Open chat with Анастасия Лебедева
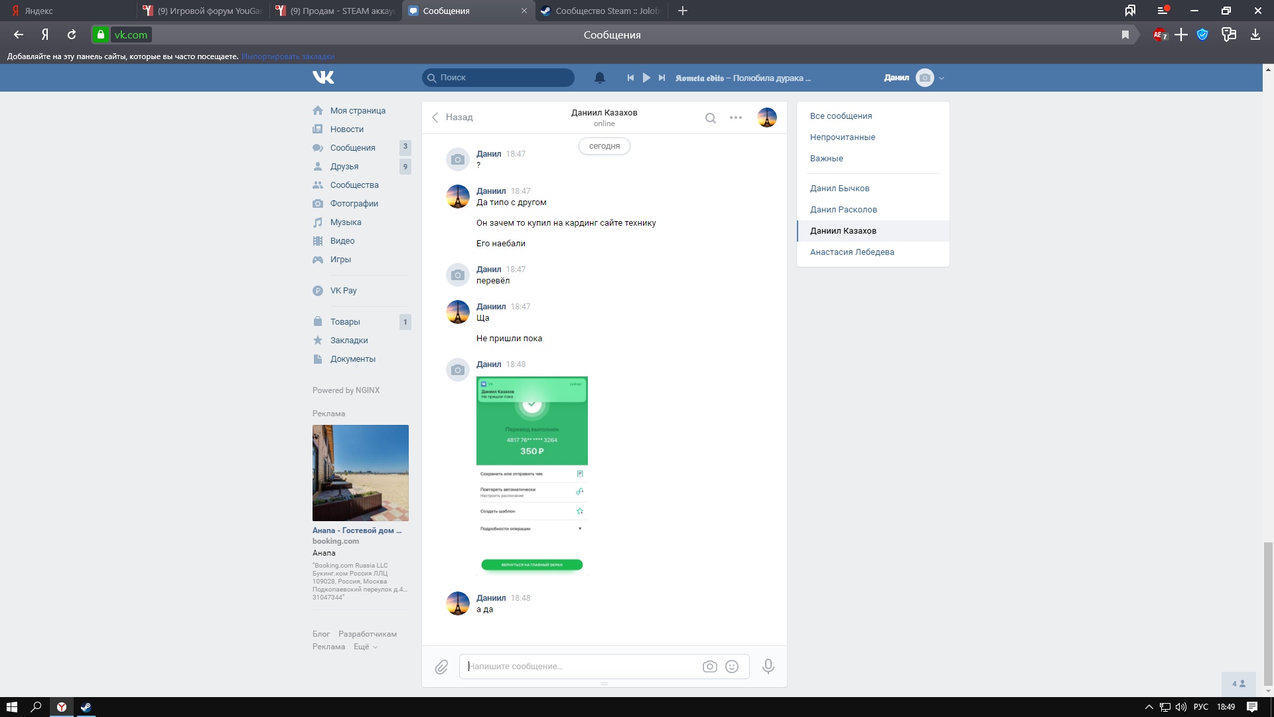 pyautogui.click(x=851, y=252)
